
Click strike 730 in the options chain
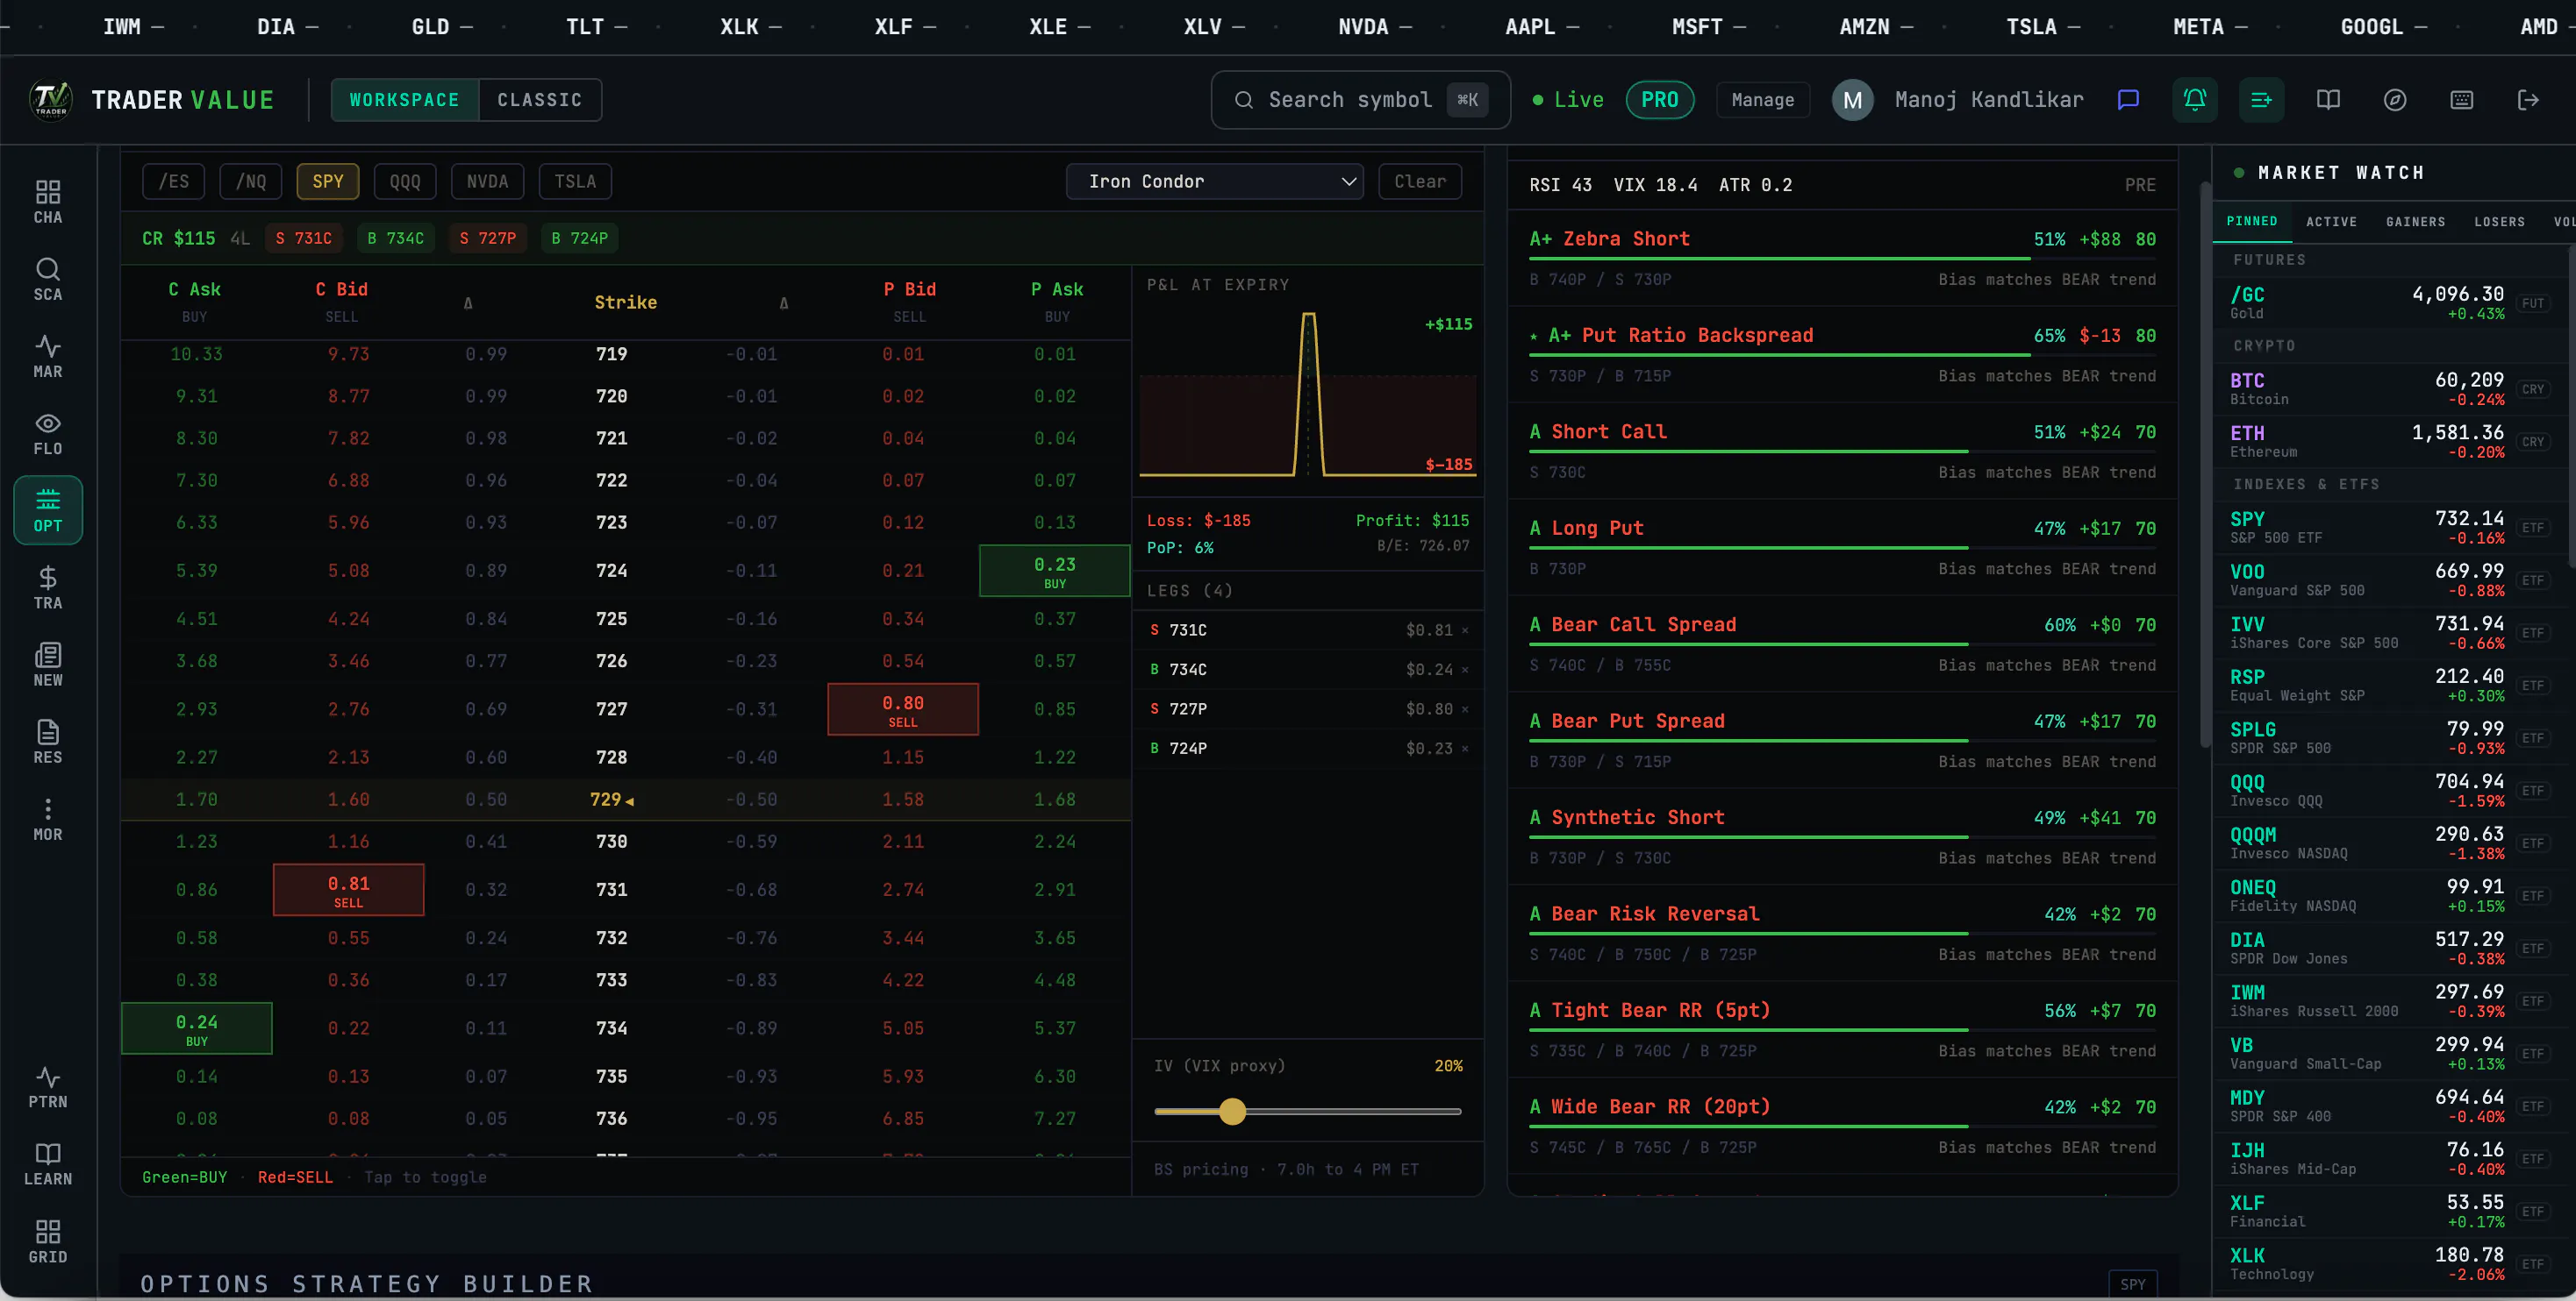611,842
